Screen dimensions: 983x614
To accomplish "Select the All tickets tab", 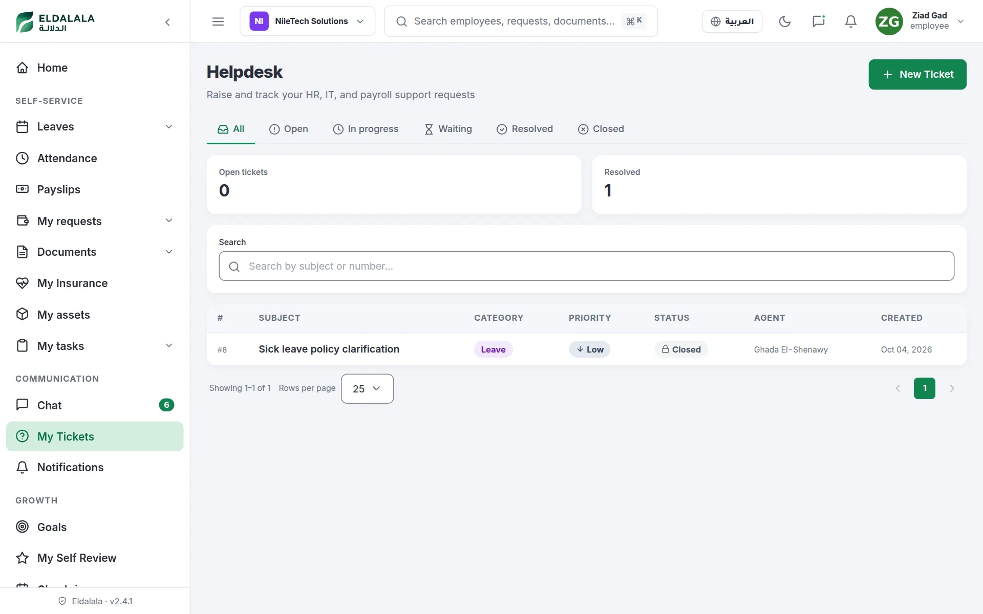I will coord(231,129).
